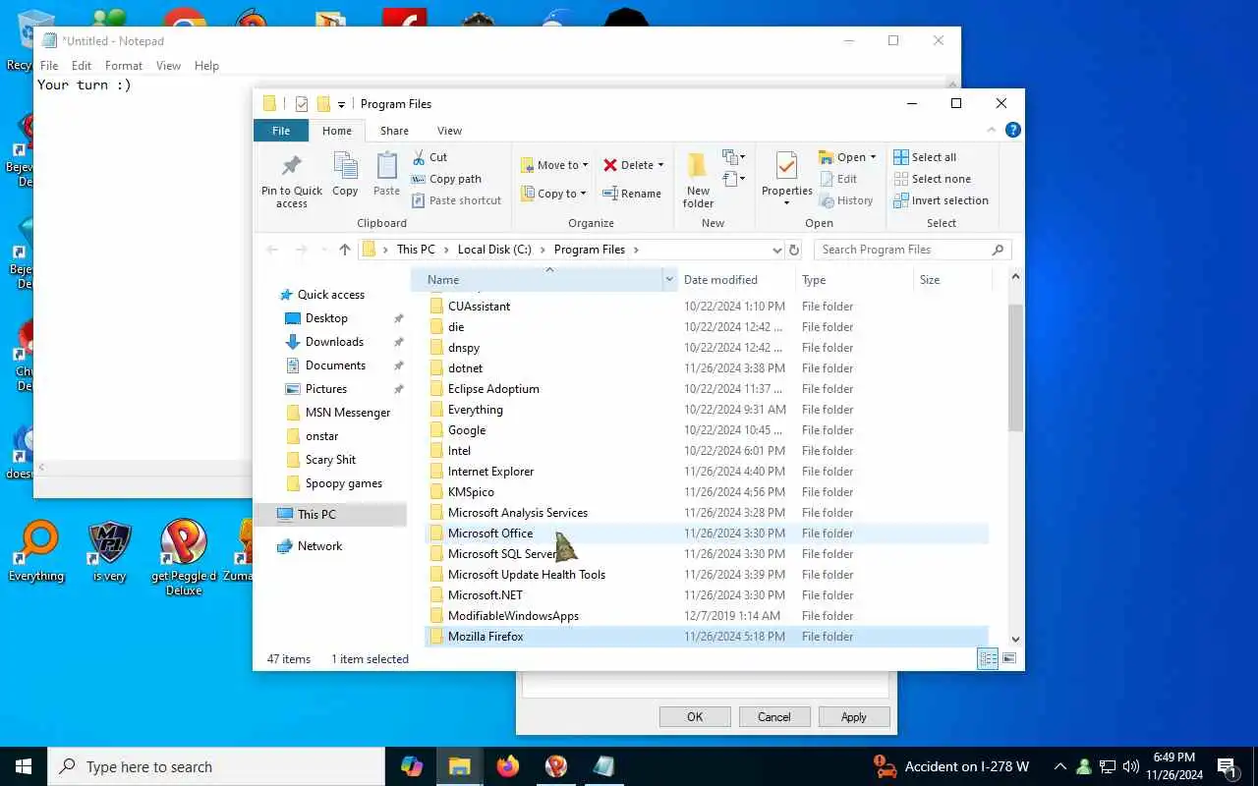Click the file list vertical scrollbar

(1015, 368)
